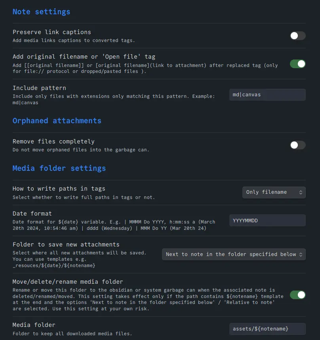Image resolution: width=320 pixels, height=340 pixels.
Task: Select the Note settings heading
Action: click(x=41, y=12)
